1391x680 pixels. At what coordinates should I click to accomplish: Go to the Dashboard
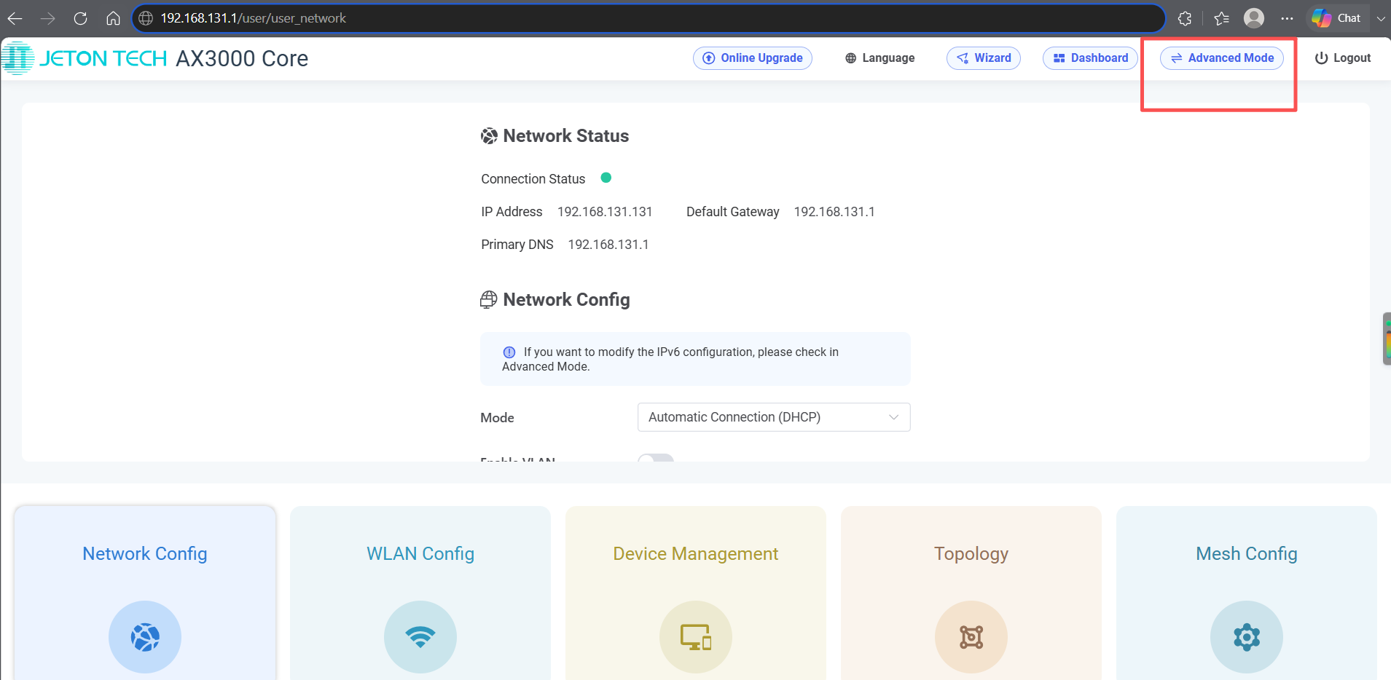click(1090, 58)
